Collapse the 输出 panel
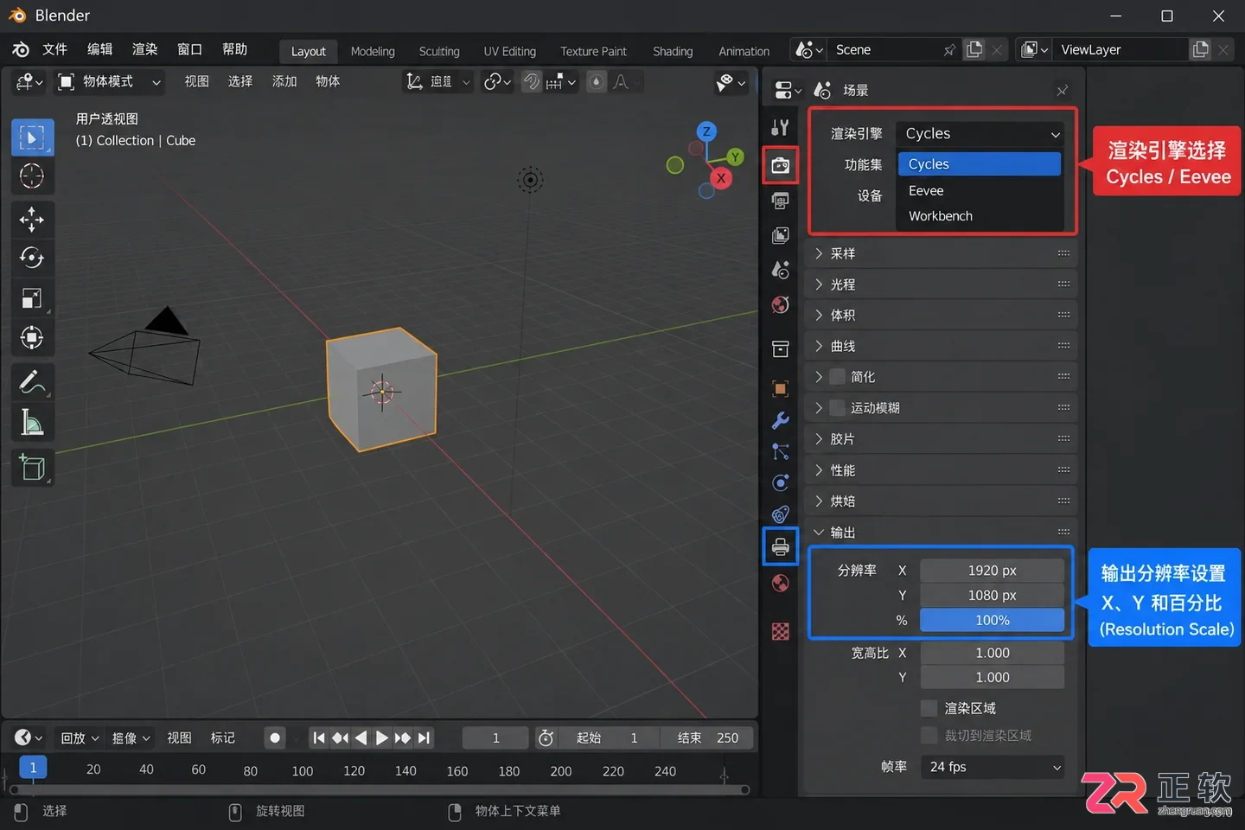This screenshot has width=1245, height=830. [941, 532]
